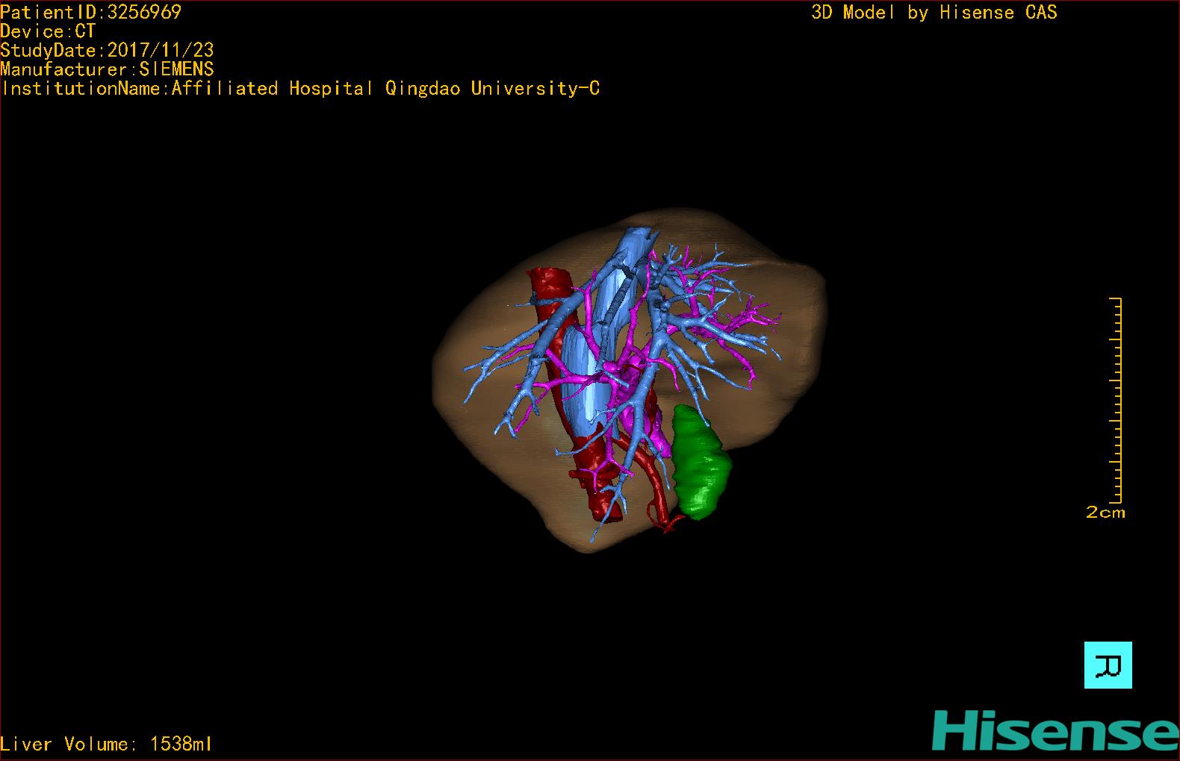Click the Manufacturer:SIEMENS text
This screenshot has height=761, width=1180.
tap(108, 69)
